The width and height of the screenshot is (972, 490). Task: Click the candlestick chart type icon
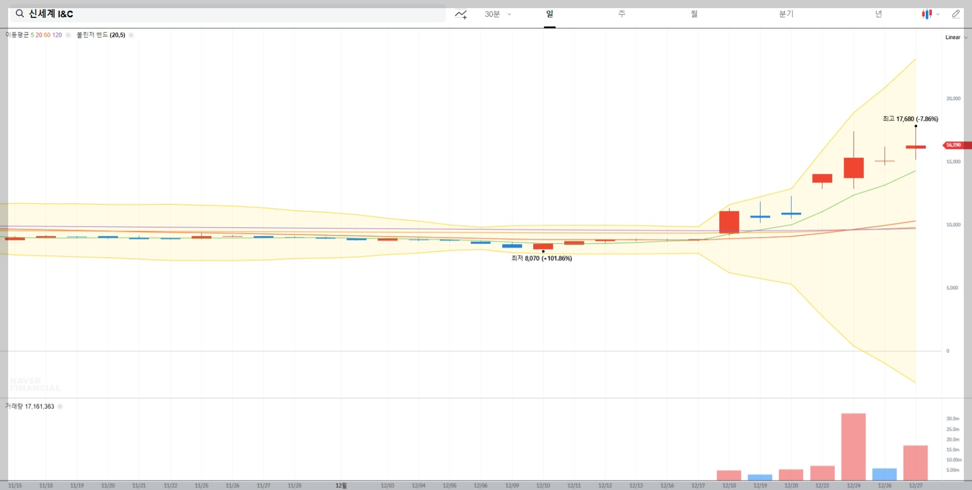point(926,14)
